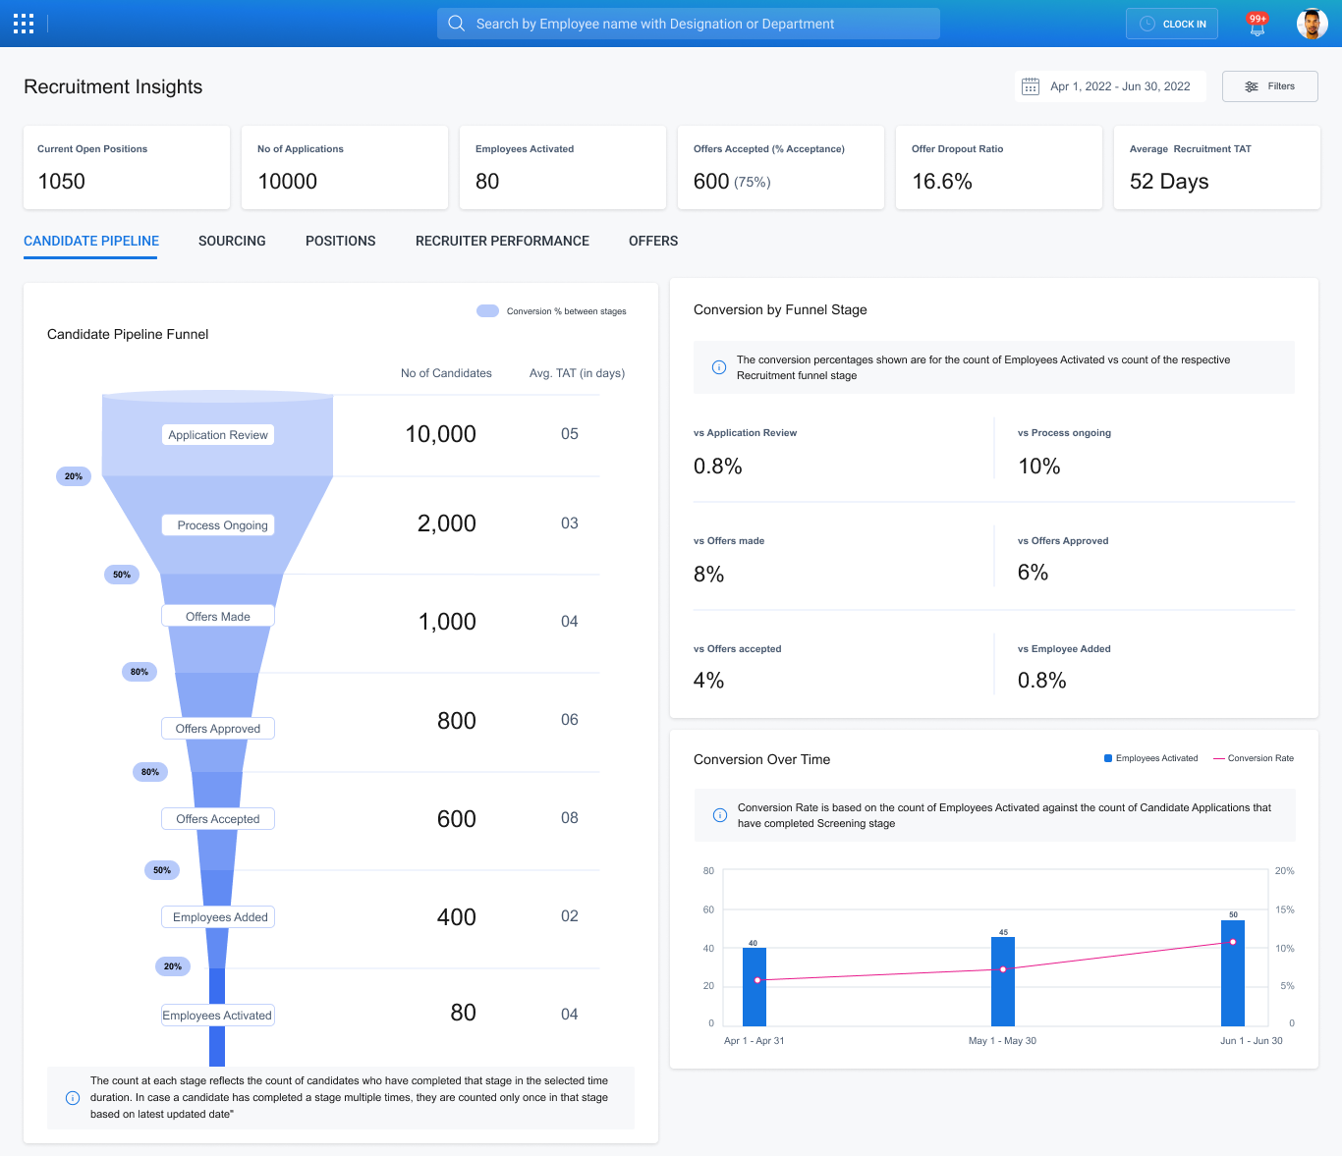Click the 50% badge above Offers Made
Image resolution: width=1342 pixels, height=1156 pixels.
pos(122,575)
